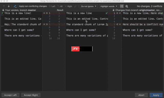The image size is (164, 98).
Task: Click 'This is a new line' in result pane
Action: tap(79, 13)
